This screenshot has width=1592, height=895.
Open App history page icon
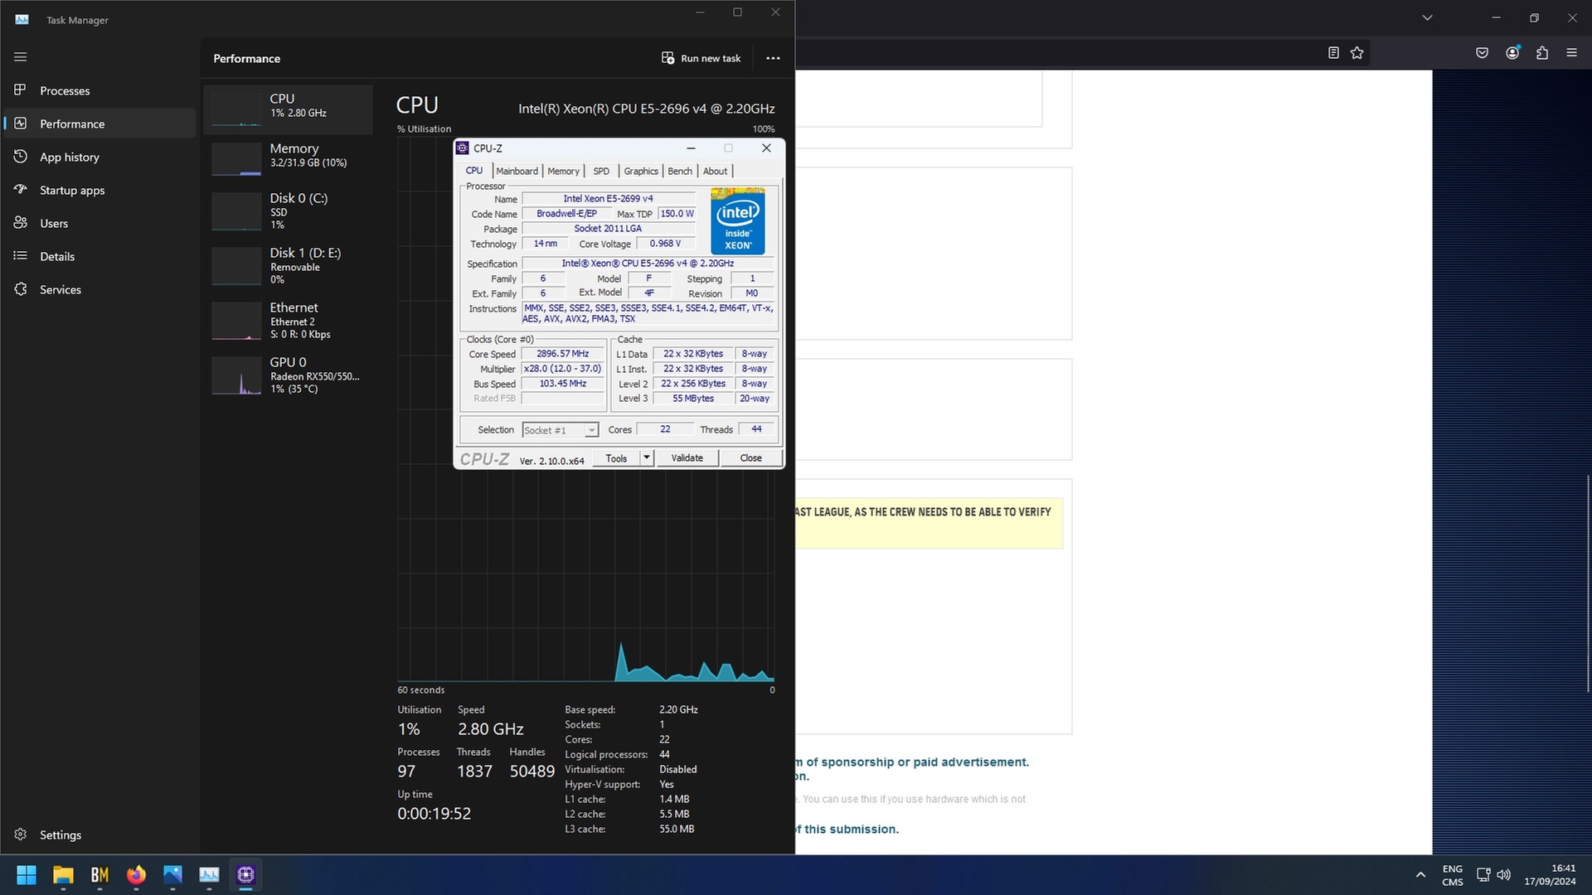coord(21,157)
